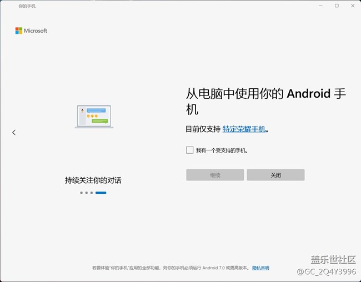Close the 你的手机 window
Screen dimensions: 361x282
pyautogui.click(x=352, y=6)
